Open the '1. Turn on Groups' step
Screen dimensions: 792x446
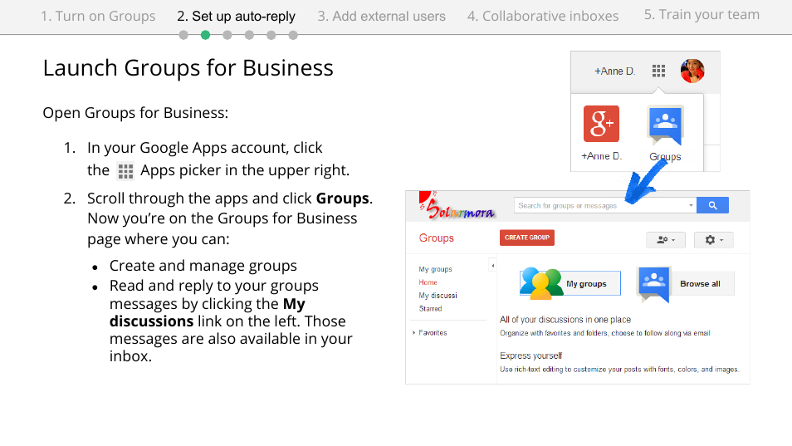click(x=98, y=16)
